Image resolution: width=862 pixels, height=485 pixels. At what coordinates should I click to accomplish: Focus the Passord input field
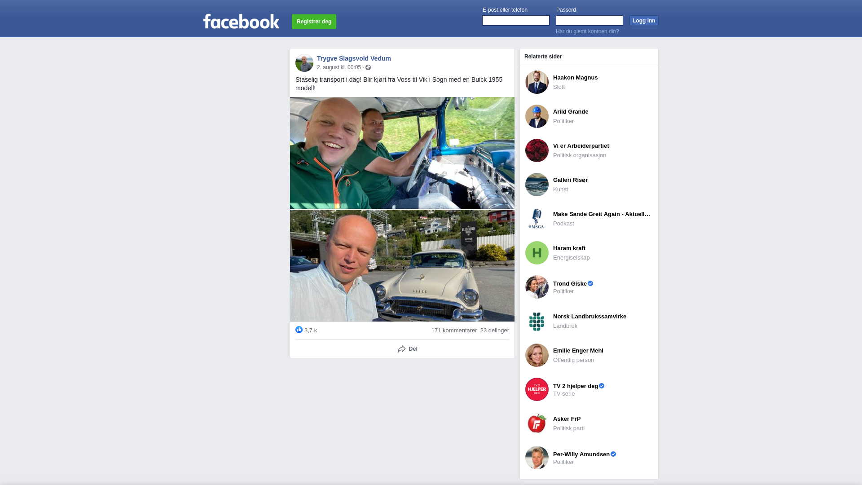point(589,20)
